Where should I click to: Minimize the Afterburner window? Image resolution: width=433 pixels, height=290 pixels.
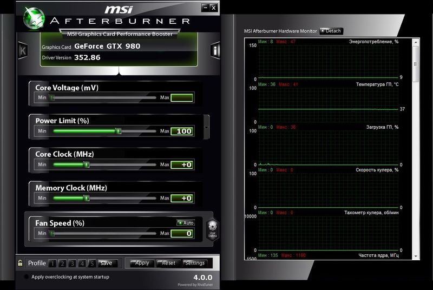(205, 8)
